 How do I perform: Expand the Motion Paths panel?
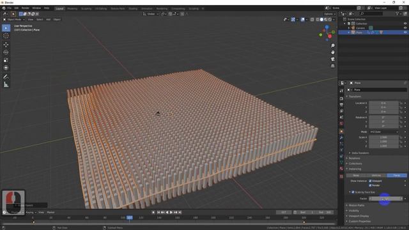pyautogui.click(x=357, y=206)
